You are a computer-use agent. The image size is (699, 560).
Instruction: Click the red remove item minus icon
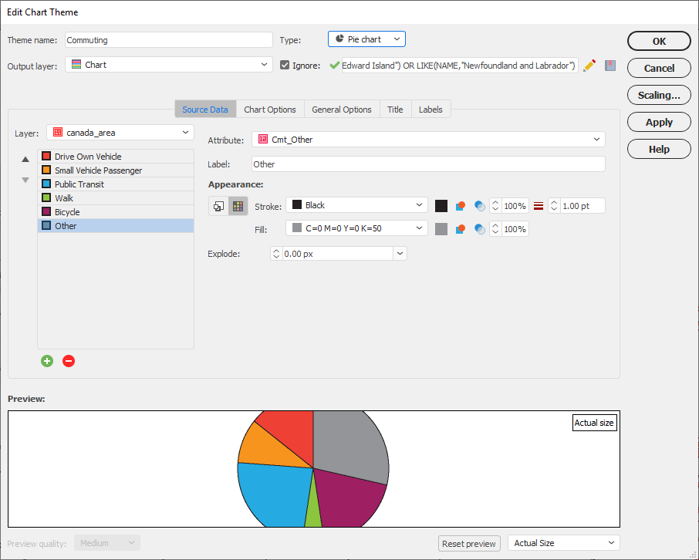69,361
